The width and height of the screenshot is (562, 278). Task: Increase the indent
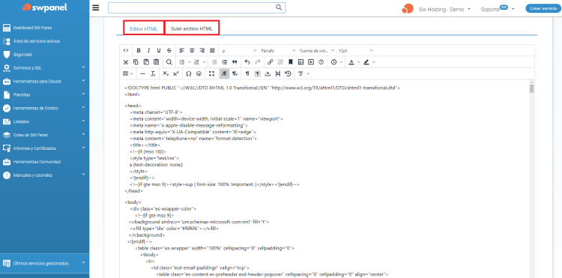(x=224, y=62)
